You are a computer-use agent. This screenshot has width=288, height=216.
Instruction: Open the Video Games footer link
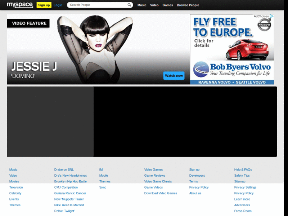click(x=153, y=169)
